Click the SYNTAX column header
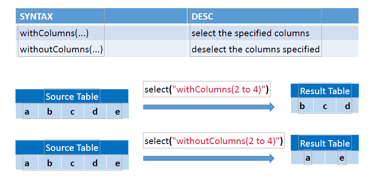This screenshot has width=382, height=182. click(101, 16)
